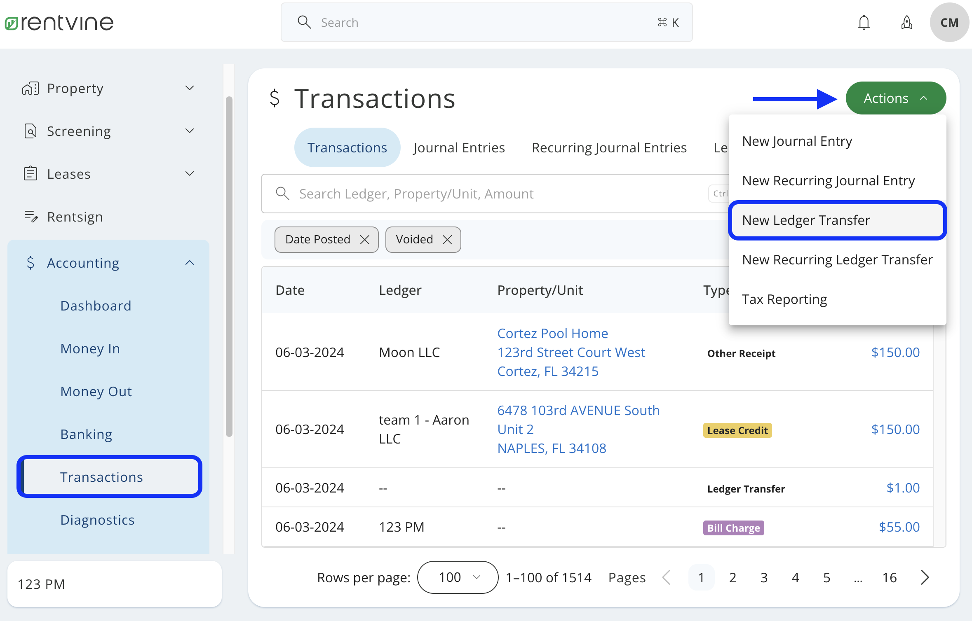Remove the Voided filter chip
Screen dimensions: 972x621
[x=448, y=239]
